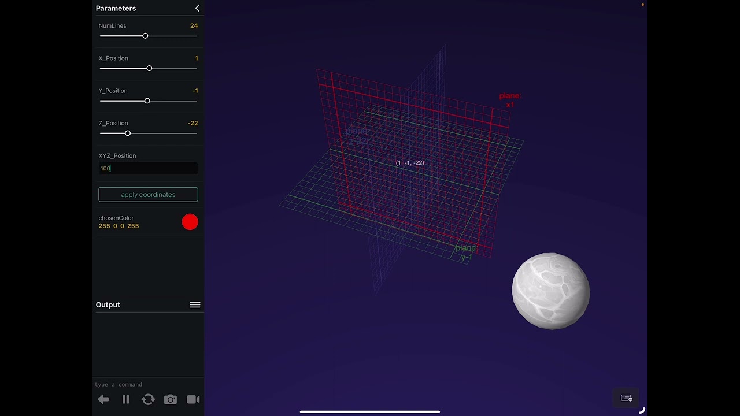
Task: Click the red plane x1 label
Action: tap(510, 100)
